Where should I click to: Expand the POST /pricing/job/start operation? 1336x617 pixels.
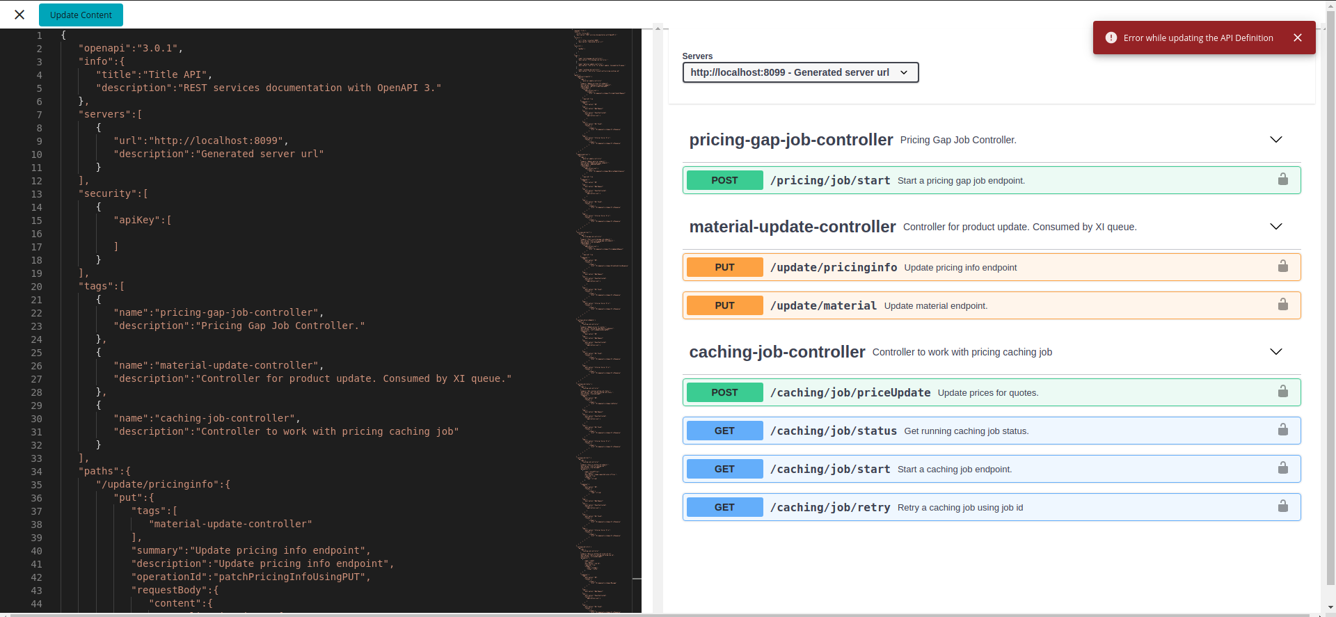(x=992, y=180)
